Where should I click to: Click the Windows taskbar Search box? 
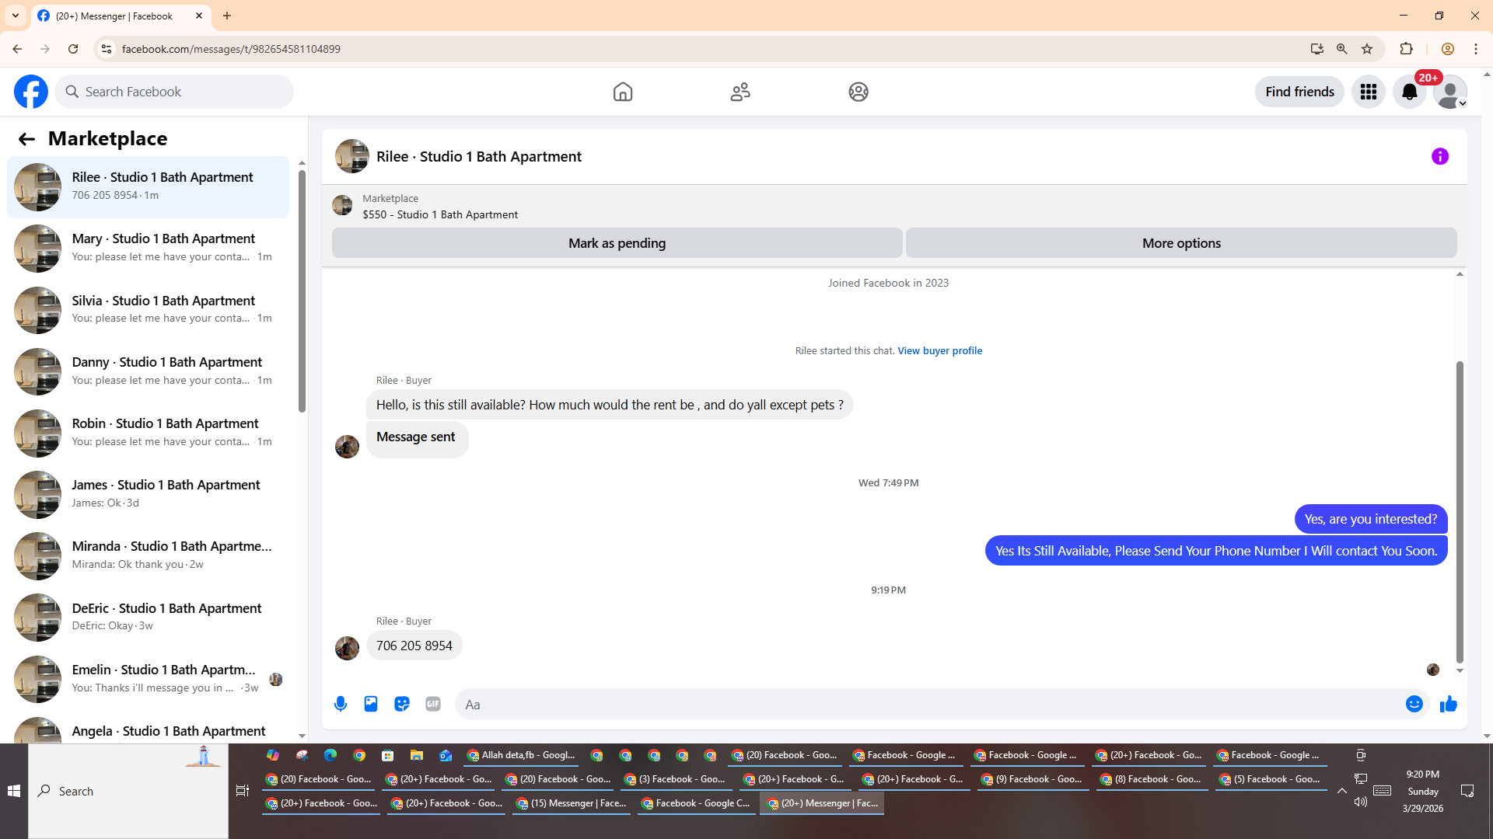click(x=129, y=791)
